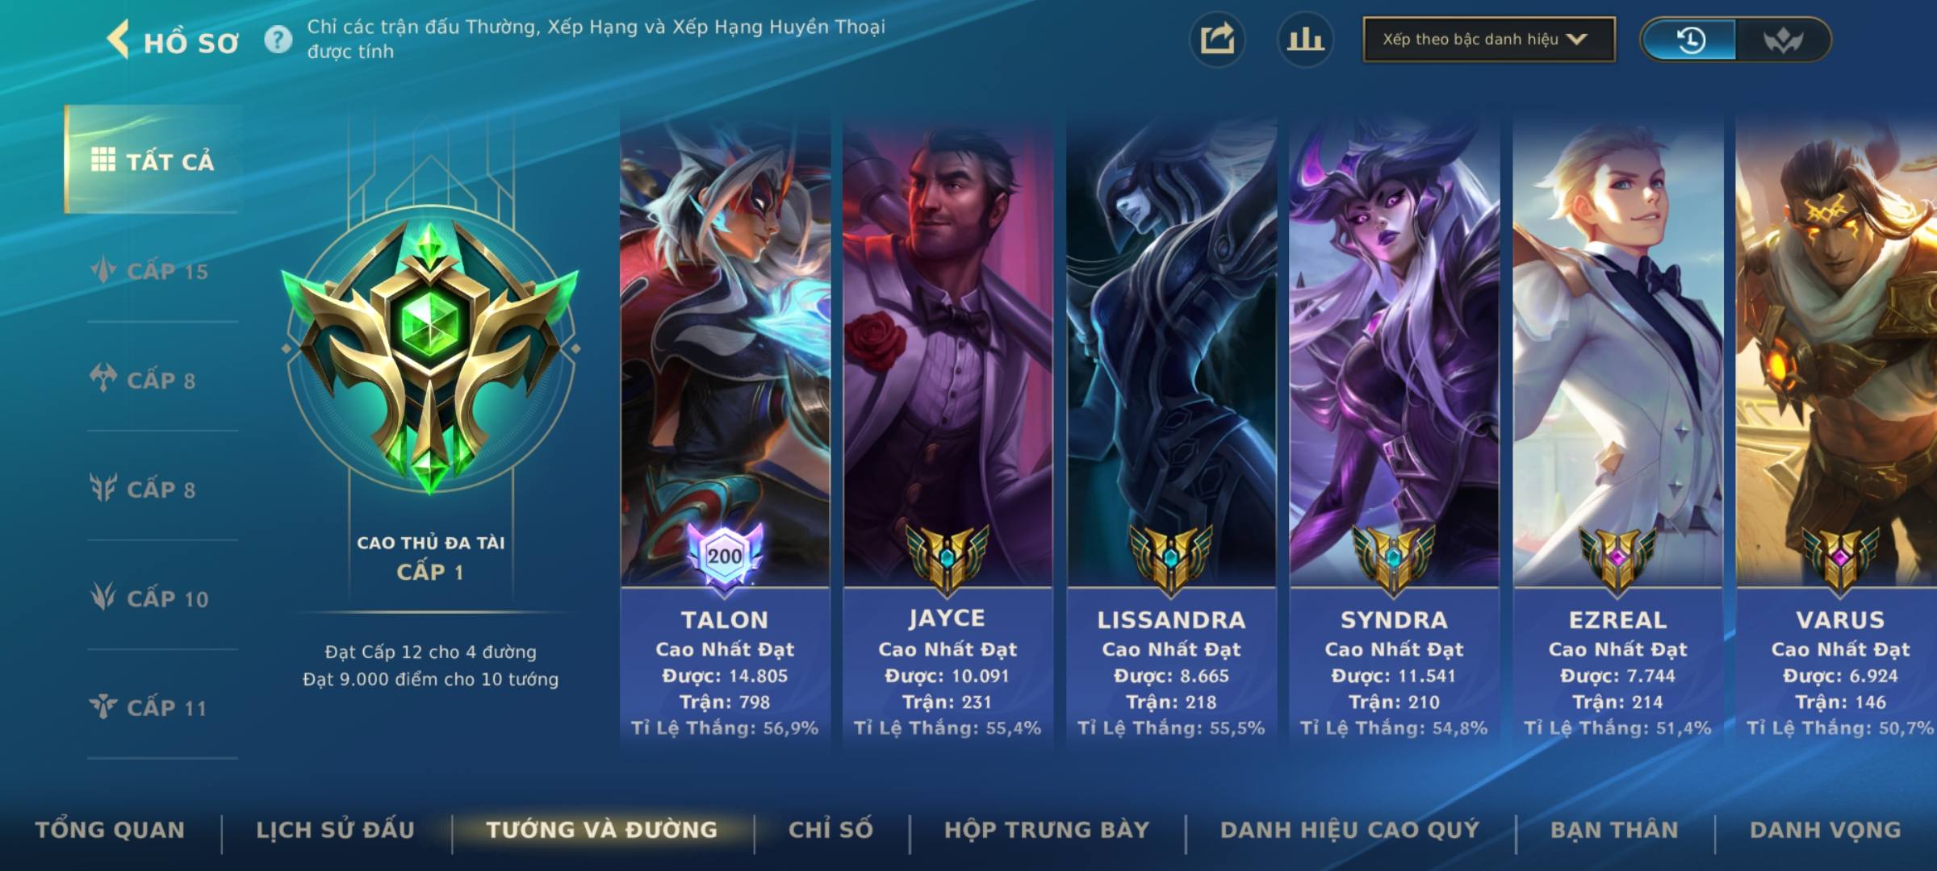Open the Hộp Trưng Bày tab
Image resolution: width=1937 pixels, height=871 pixels.
pyautogui.click(x=1047, y=830)
